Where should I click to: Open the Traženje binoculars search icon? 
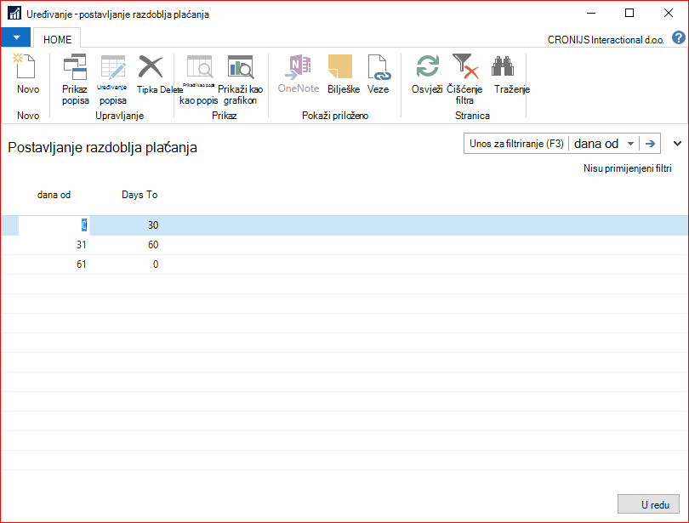[503, 66]
